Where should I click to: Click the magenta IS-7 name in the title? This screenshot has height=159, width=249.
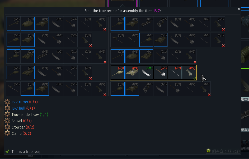tap(157, 11)
